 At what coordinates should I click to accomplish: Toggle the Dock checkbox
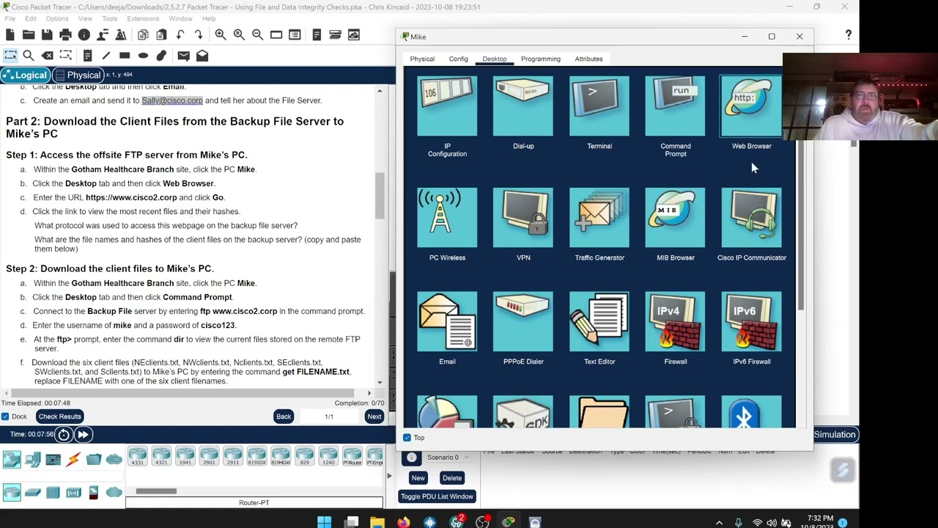[5, 417]
